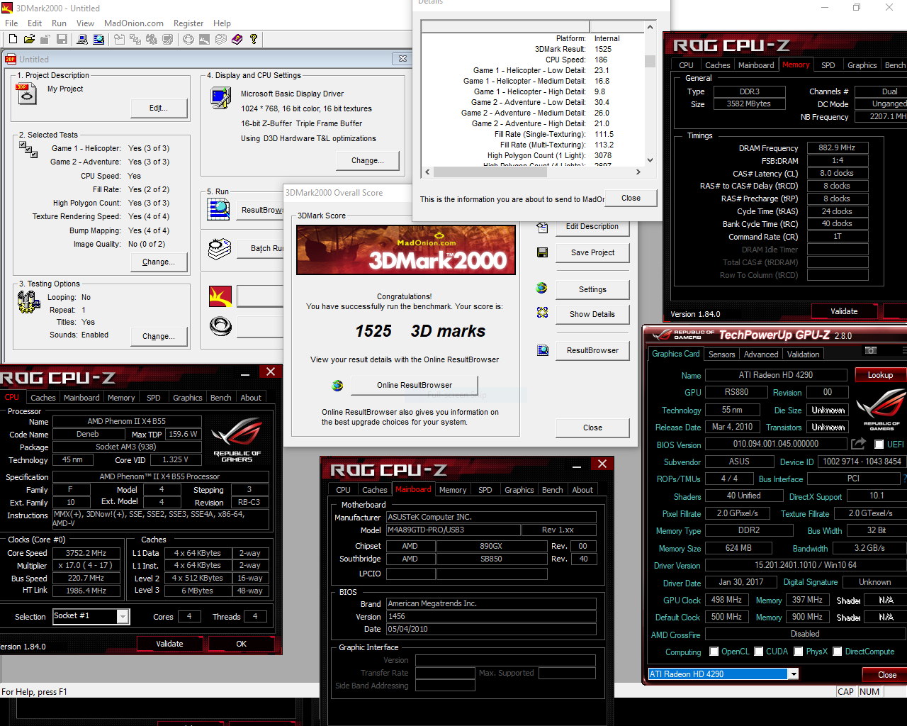This screenshot has height=726, width=907.
Task: Click the yellow question mark toolbar icon
Action: [x=253, y=40]
